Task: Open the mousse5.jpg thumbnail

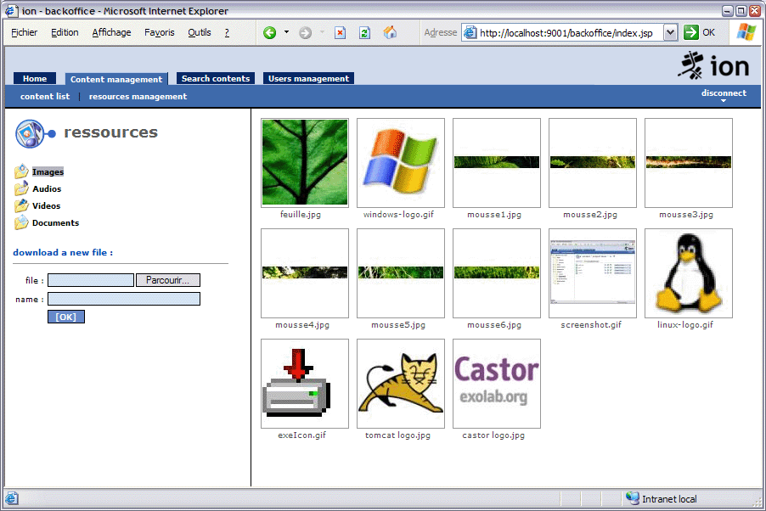Action: coord(401,272)
